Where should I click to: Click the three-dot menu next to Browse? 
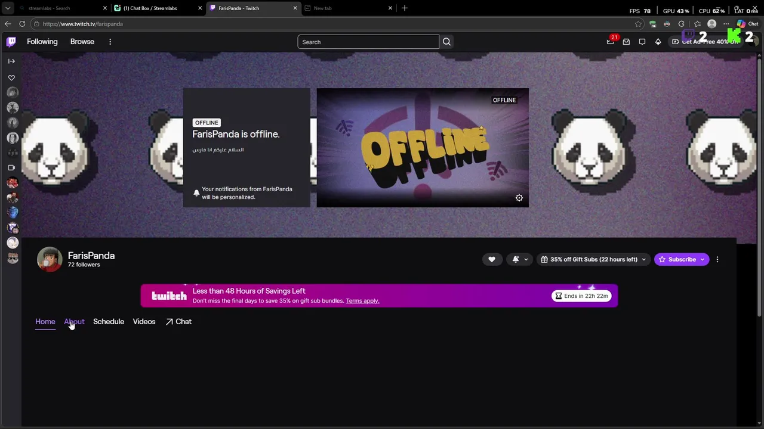coord(110,42)
